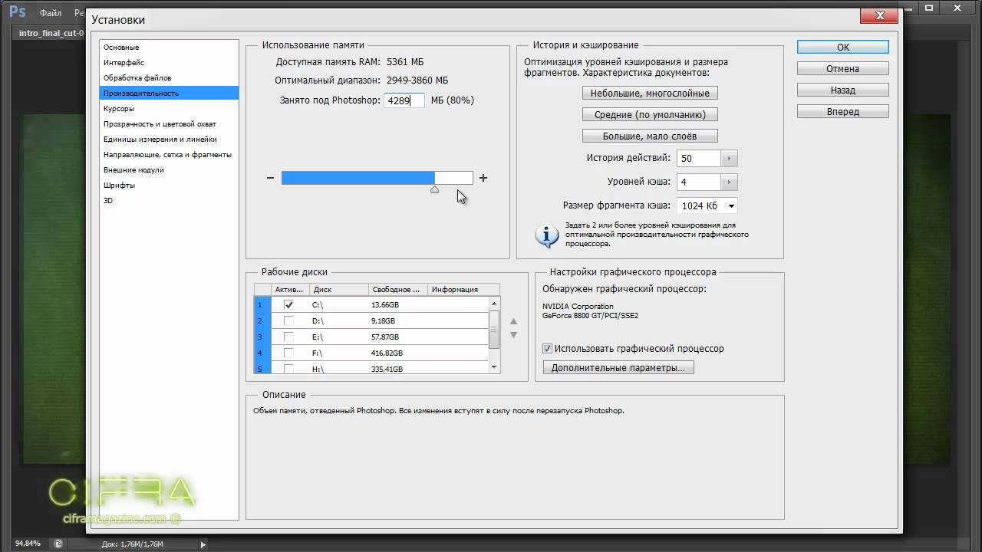Click the Photoshop Ps logo icon
This screenshot has height=552, width=982.
click(x=17, y=11)
